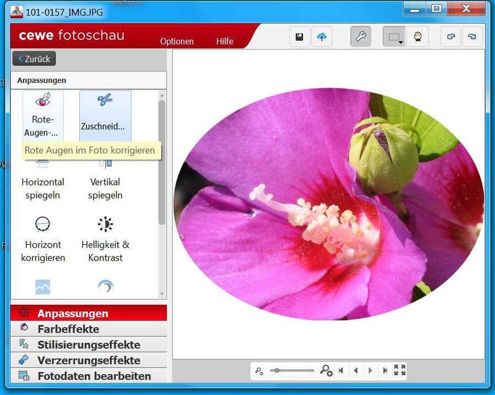Expand the Stilisierungseffekte section
Viewport: 495px width, 395px height.
tap(89, 345)
